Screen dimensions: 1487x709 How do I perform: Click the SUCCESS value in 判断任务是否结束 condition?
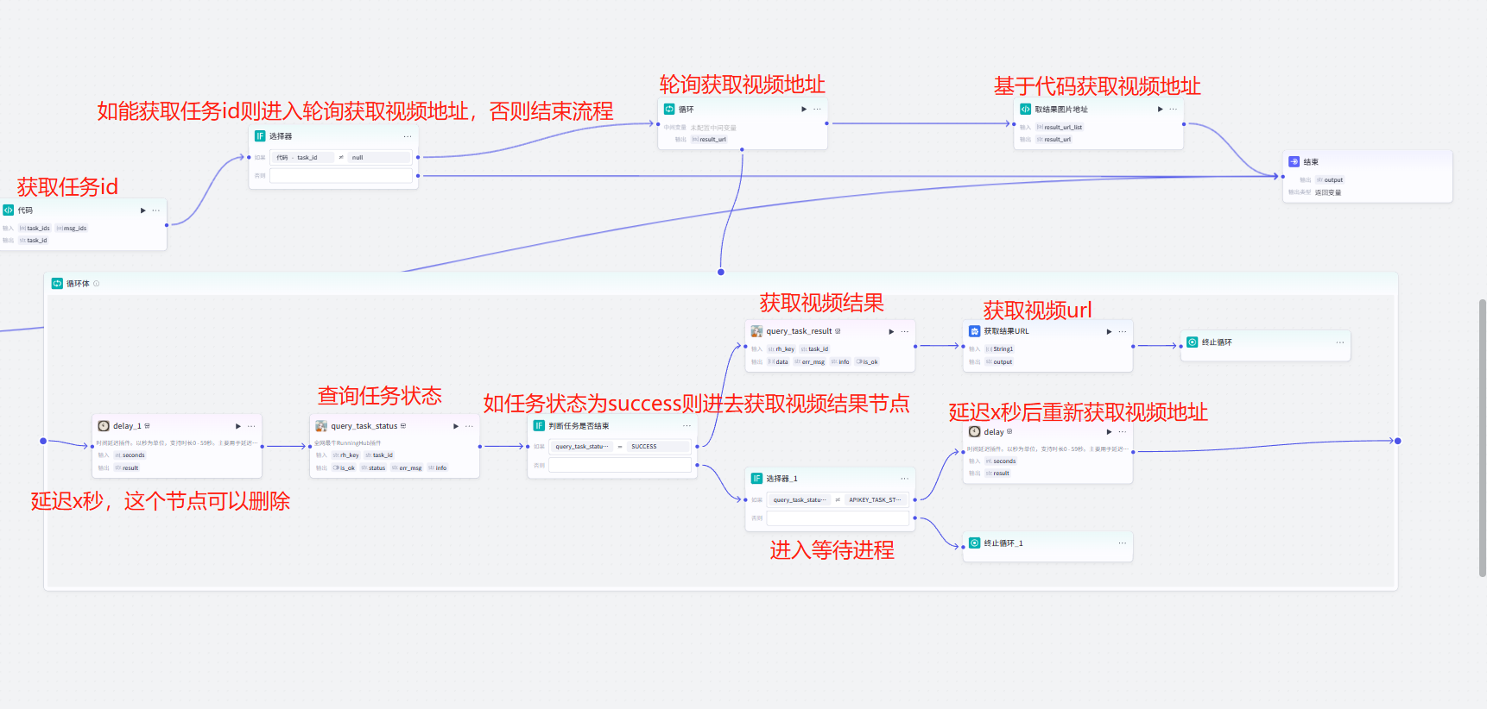coord(658,447)
